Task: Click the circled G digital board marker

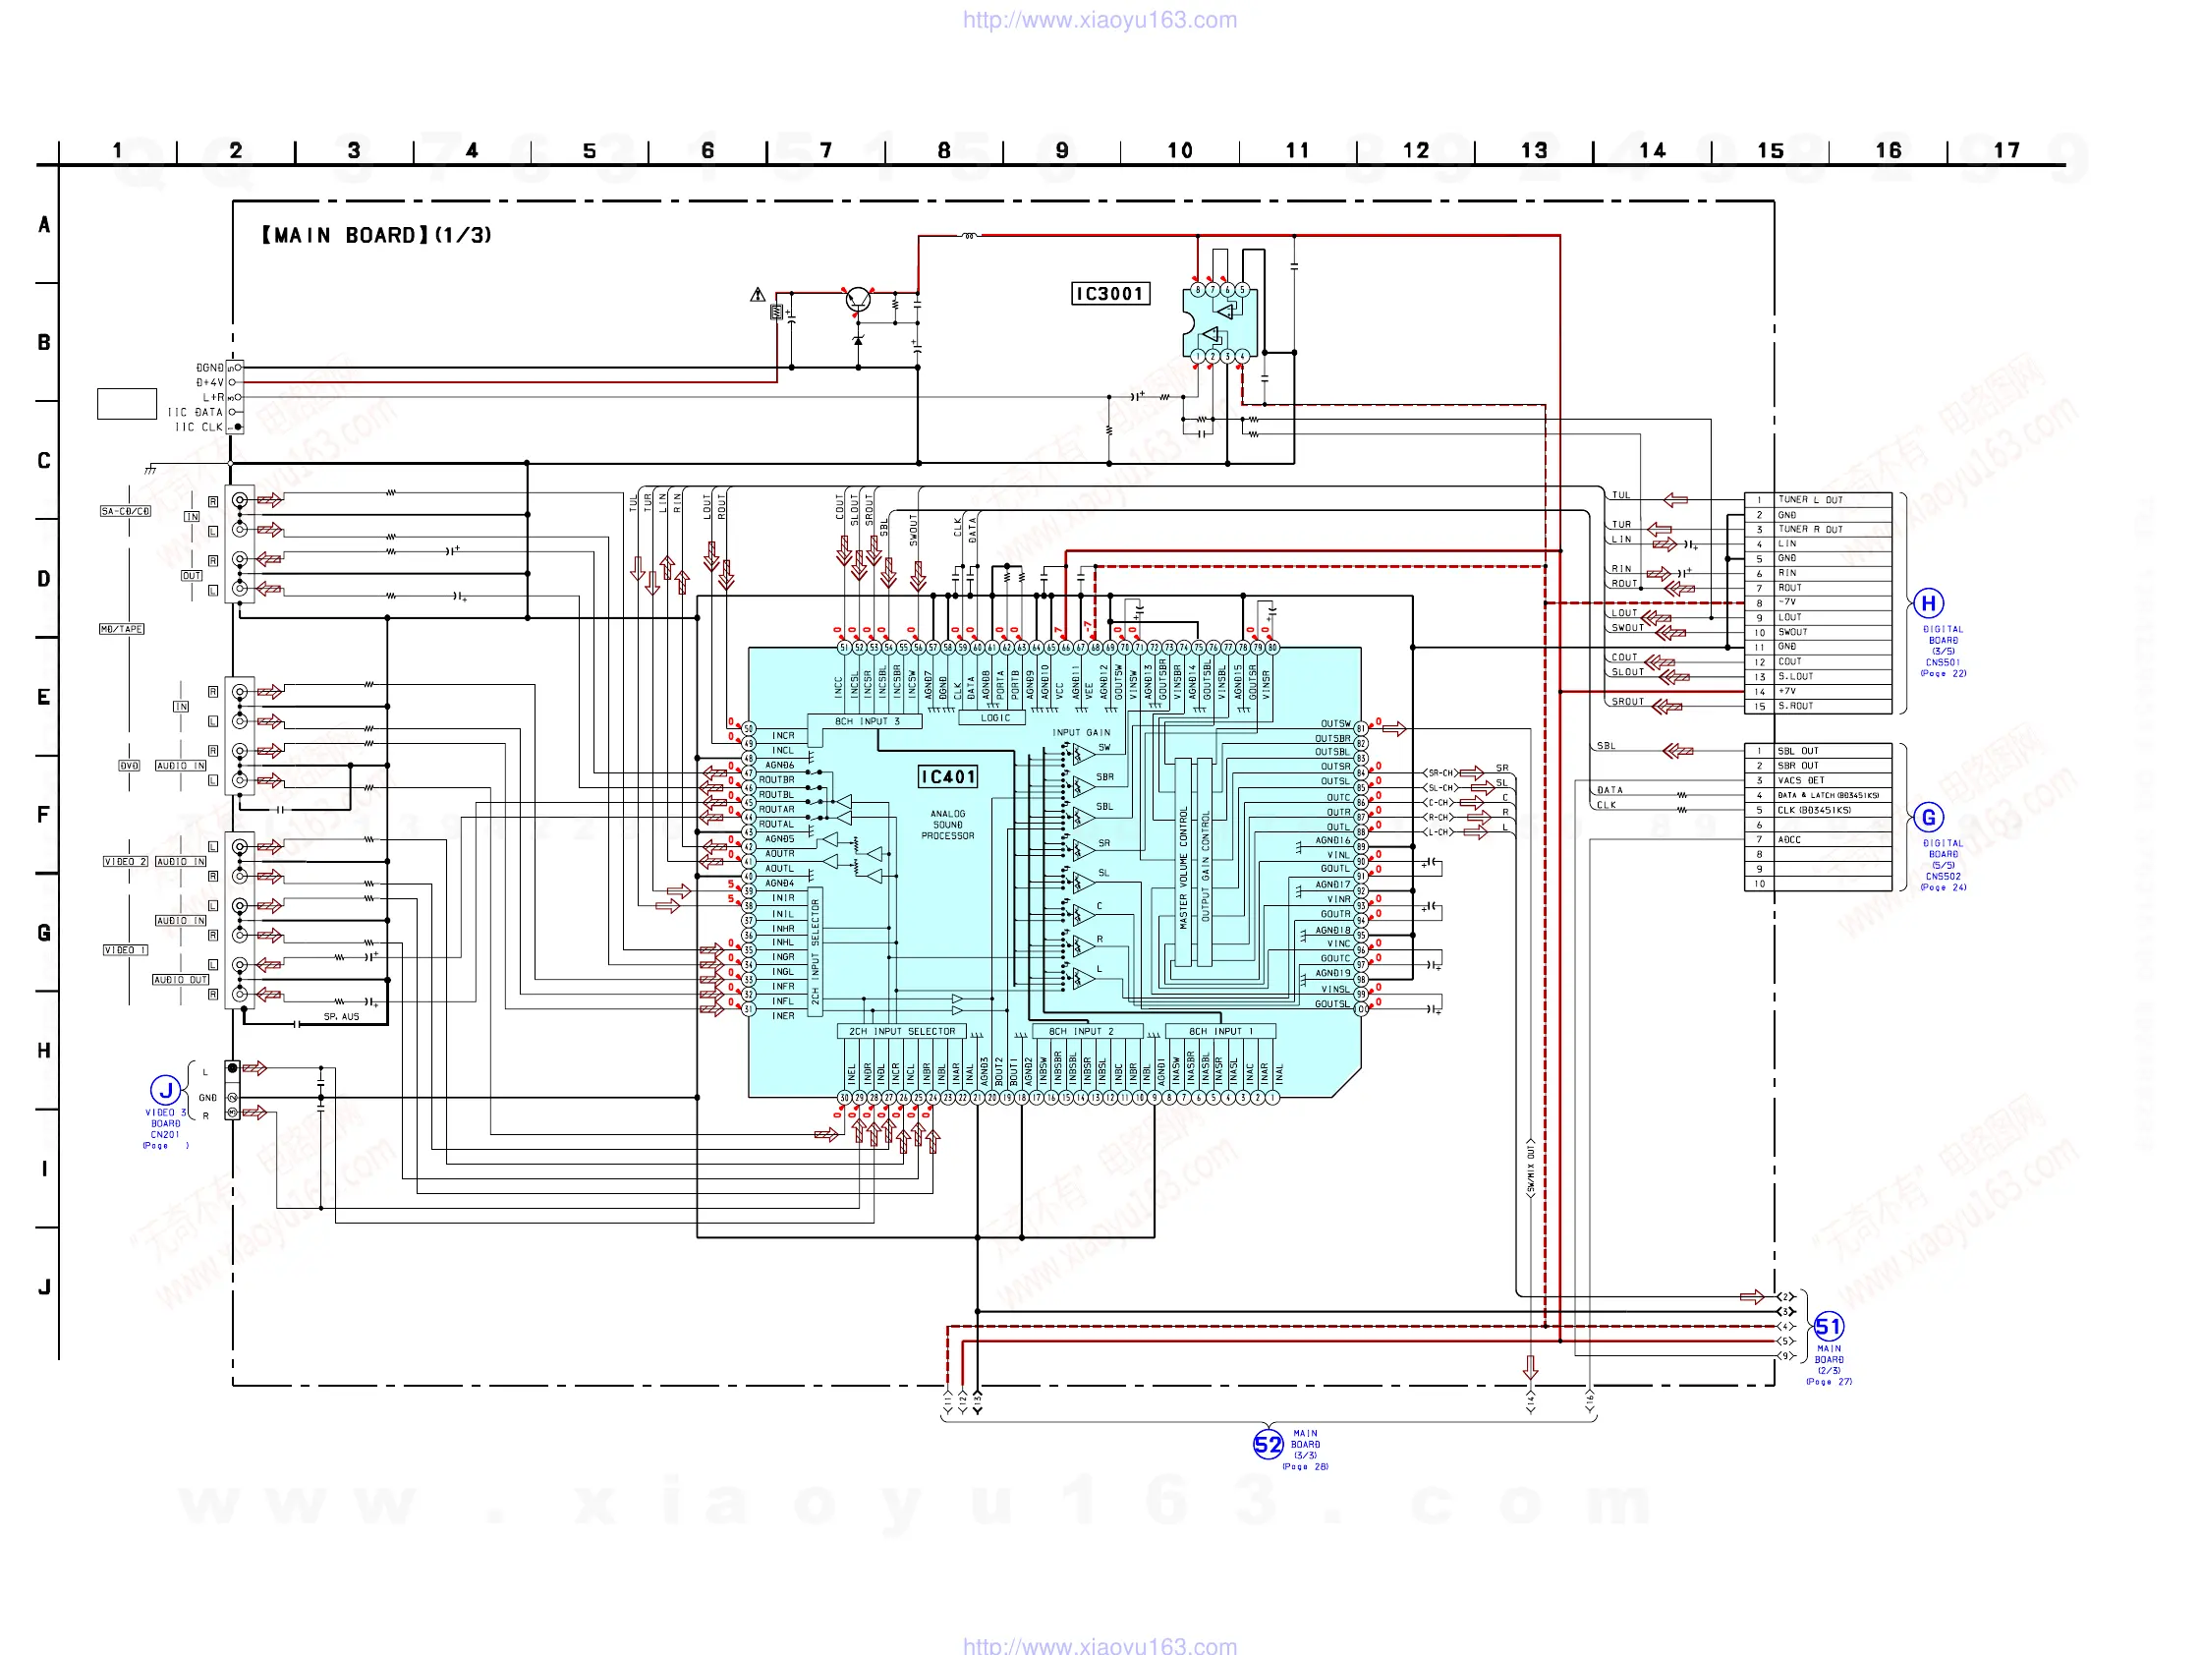Action: (1928, 817)
